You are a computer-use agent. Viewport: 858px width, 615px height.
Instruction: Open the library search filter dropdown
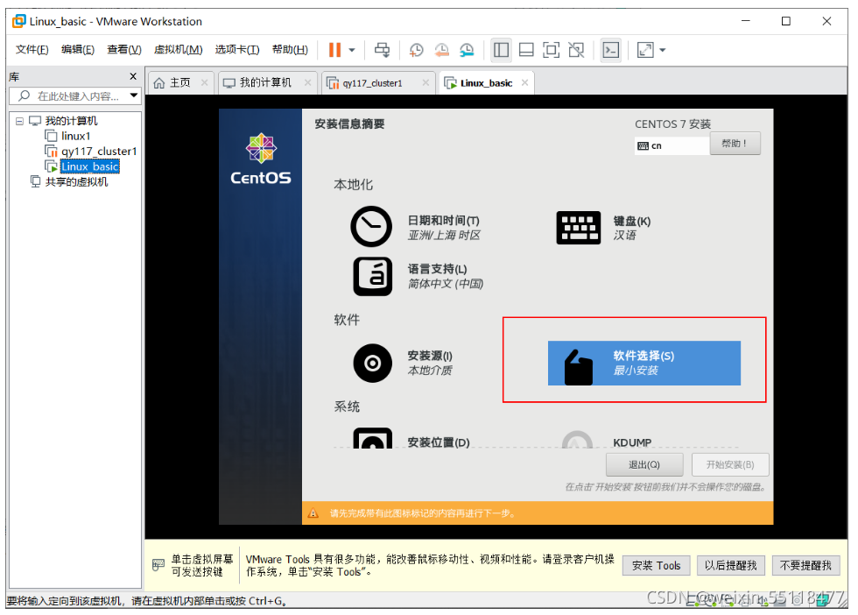point(133,95)
